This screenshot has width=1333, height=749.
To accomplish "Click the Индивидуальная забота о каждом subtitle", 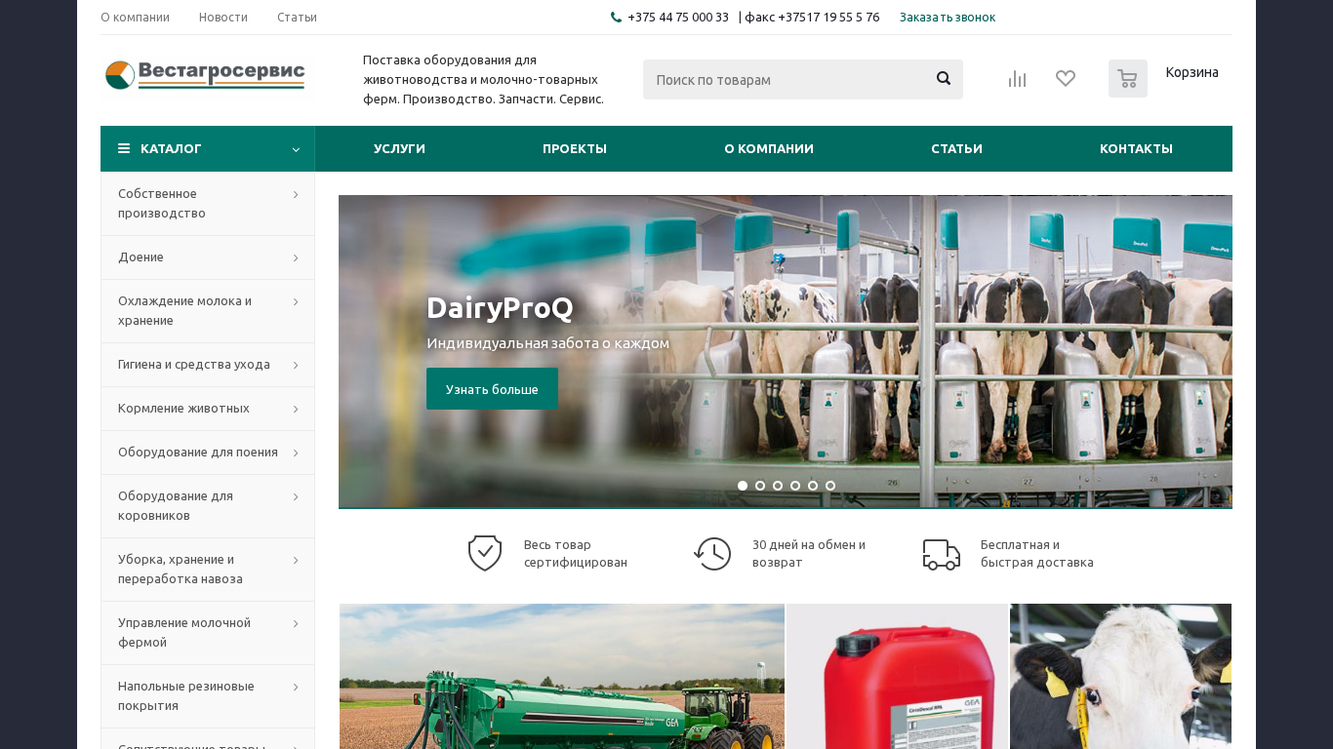I will tap(547, 343).
